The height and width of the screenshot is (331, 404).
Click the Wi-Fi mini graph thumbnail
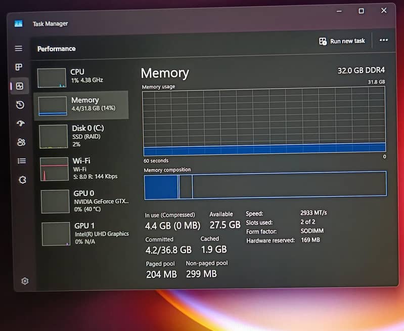click(x=55, y=169)
